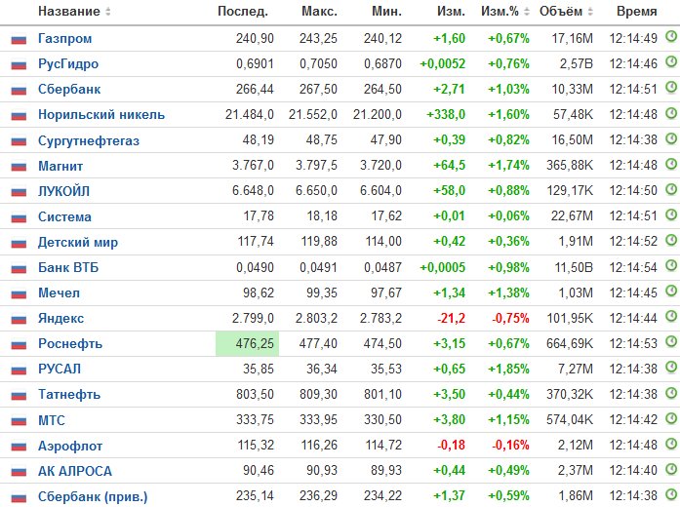Click the clock icon in the Норильский никель row
The height and width of the screenshot is (507, 680).
coord(671,113)
